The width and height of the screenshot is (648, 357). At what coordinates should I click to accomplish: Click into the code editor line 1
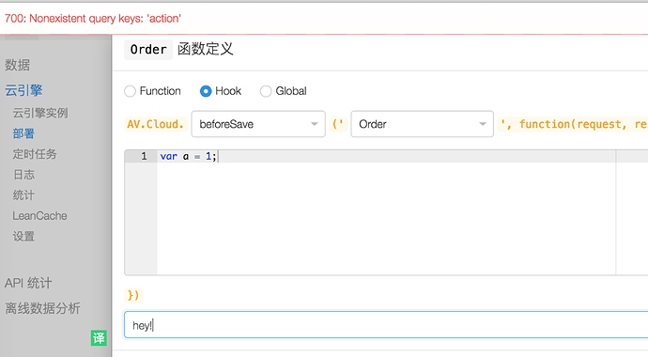386,156
